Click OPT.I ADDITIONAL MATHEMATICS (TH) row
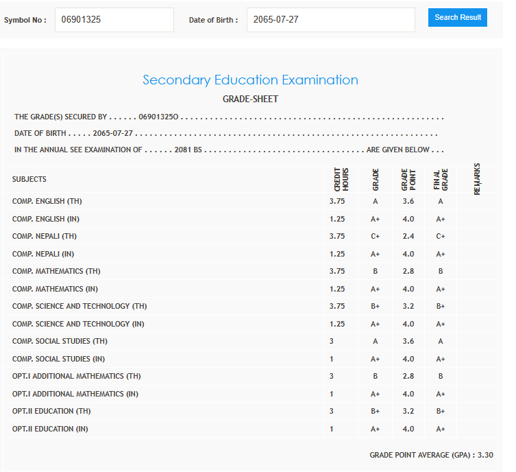 (x=77, y=377)
